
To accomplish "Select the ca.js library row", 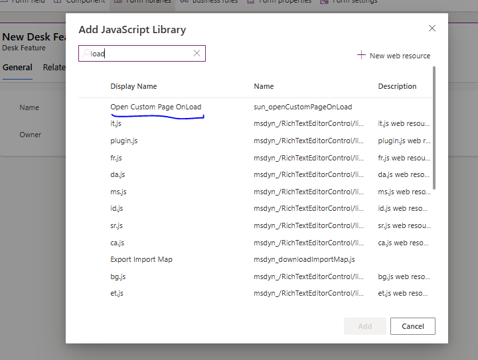I will tap(256, 243).
